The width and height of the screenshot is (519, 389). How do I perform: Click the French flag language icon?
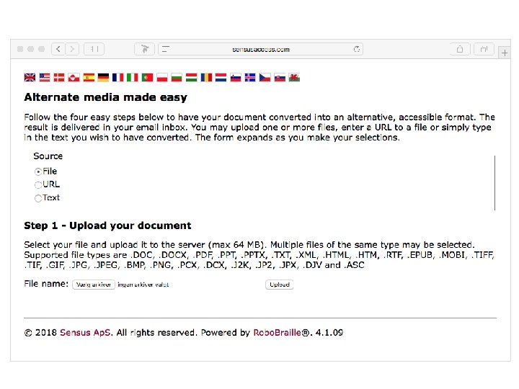click(117, 77)
